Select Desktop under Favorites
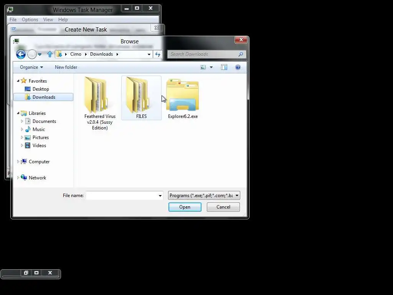393x295 pixels. point(41,89)
